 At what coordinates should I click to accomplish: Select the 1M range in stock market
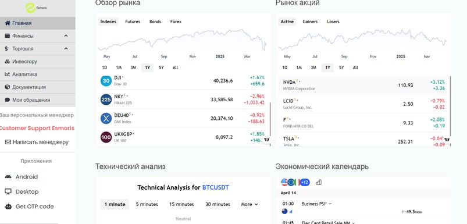(299, 67)
